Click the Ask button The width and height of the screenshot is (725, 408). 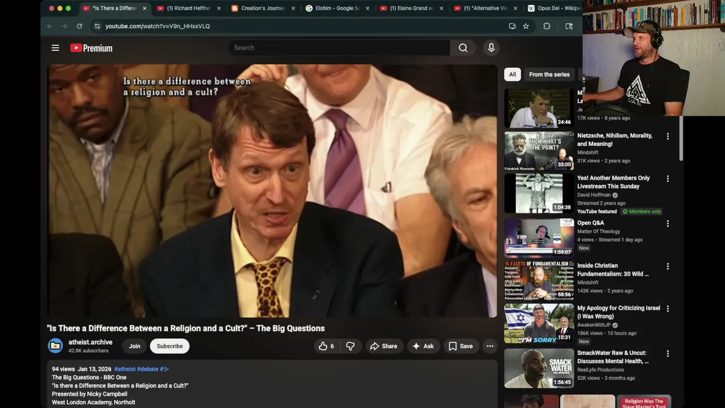coord(423,346)
